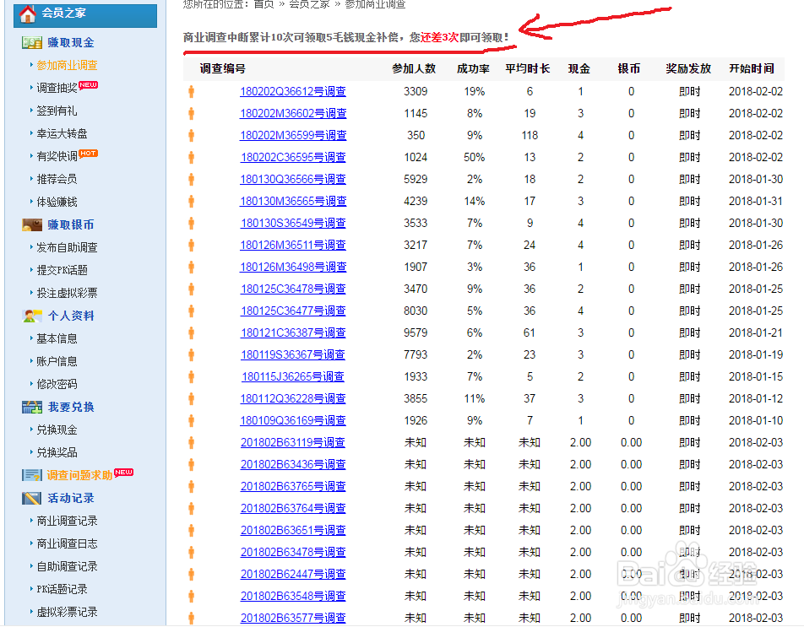The image size is (804, 627).
Task: Click the 开始时间 column header
Action: coord(752,68)
